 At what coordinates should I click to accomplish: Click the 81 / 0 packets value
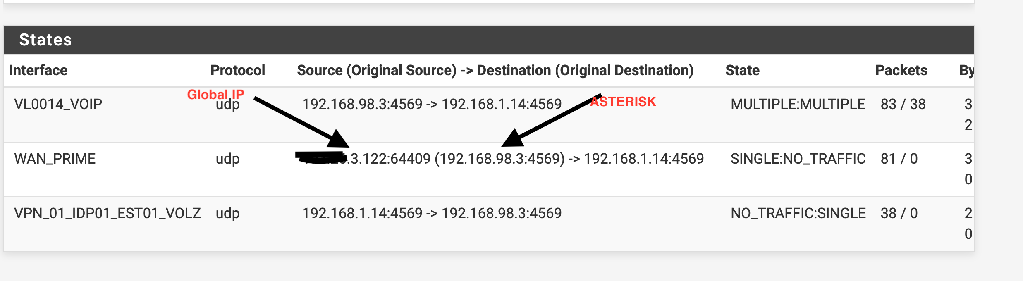[x=899, y=159]
